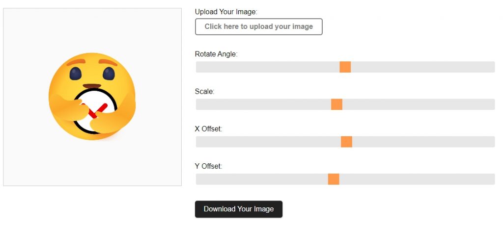This screenshot has height=227, width=503.
Task: Select the X Offset slider handle
Action: [346, 142]
